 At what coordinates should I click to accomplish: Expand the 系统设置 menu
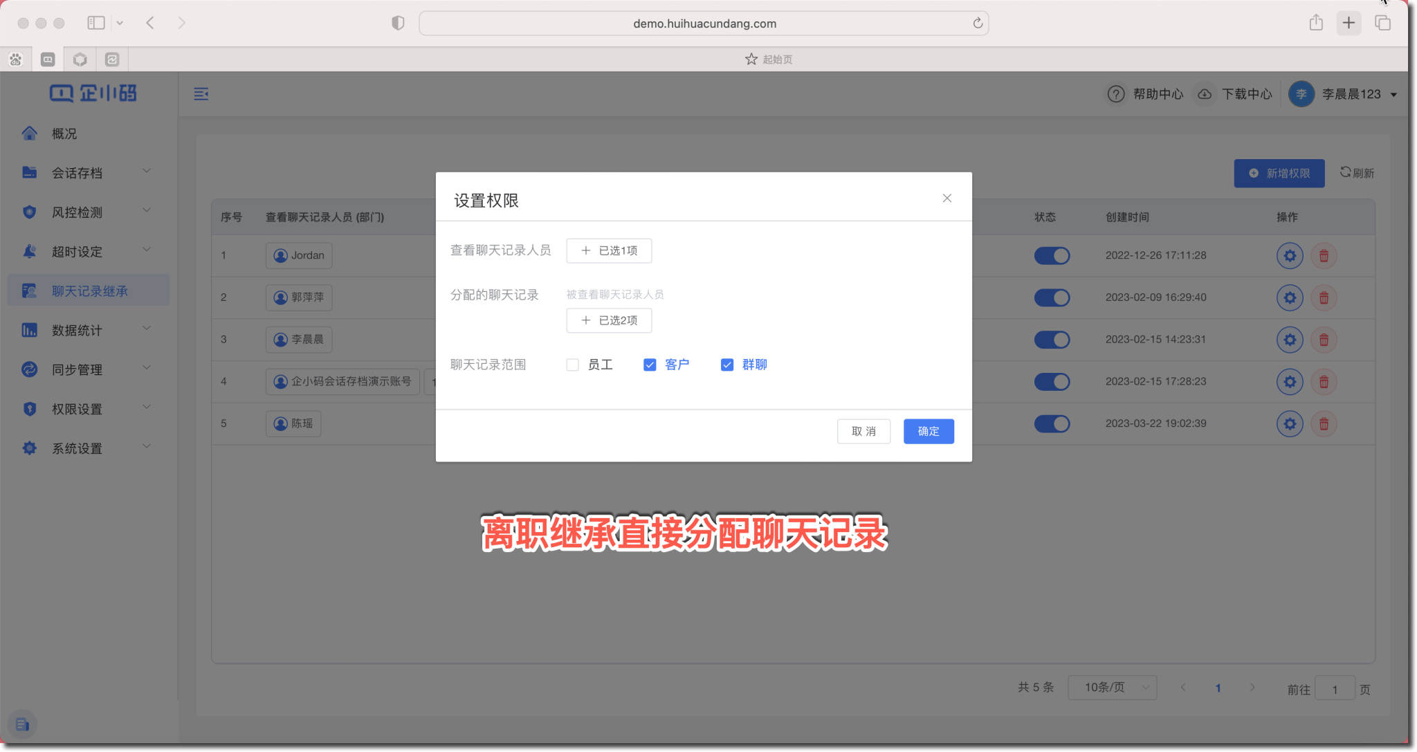[88, 449]
